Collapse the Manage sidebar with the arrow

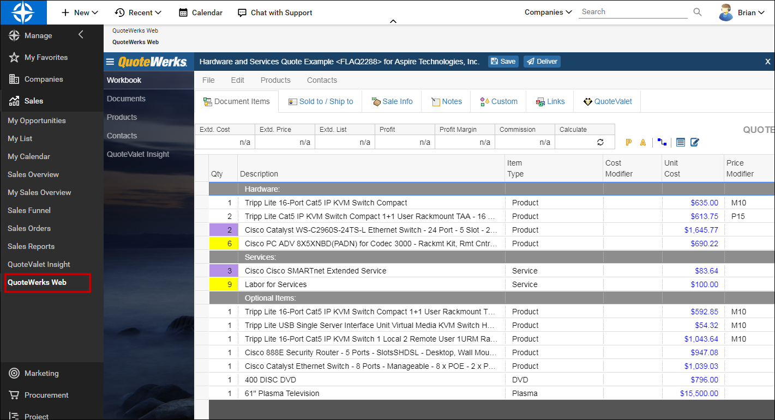point(81,35)
